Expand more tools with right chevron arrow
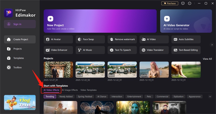The width and height of the screenshot is (216, 114). click(x=212, y=45)
